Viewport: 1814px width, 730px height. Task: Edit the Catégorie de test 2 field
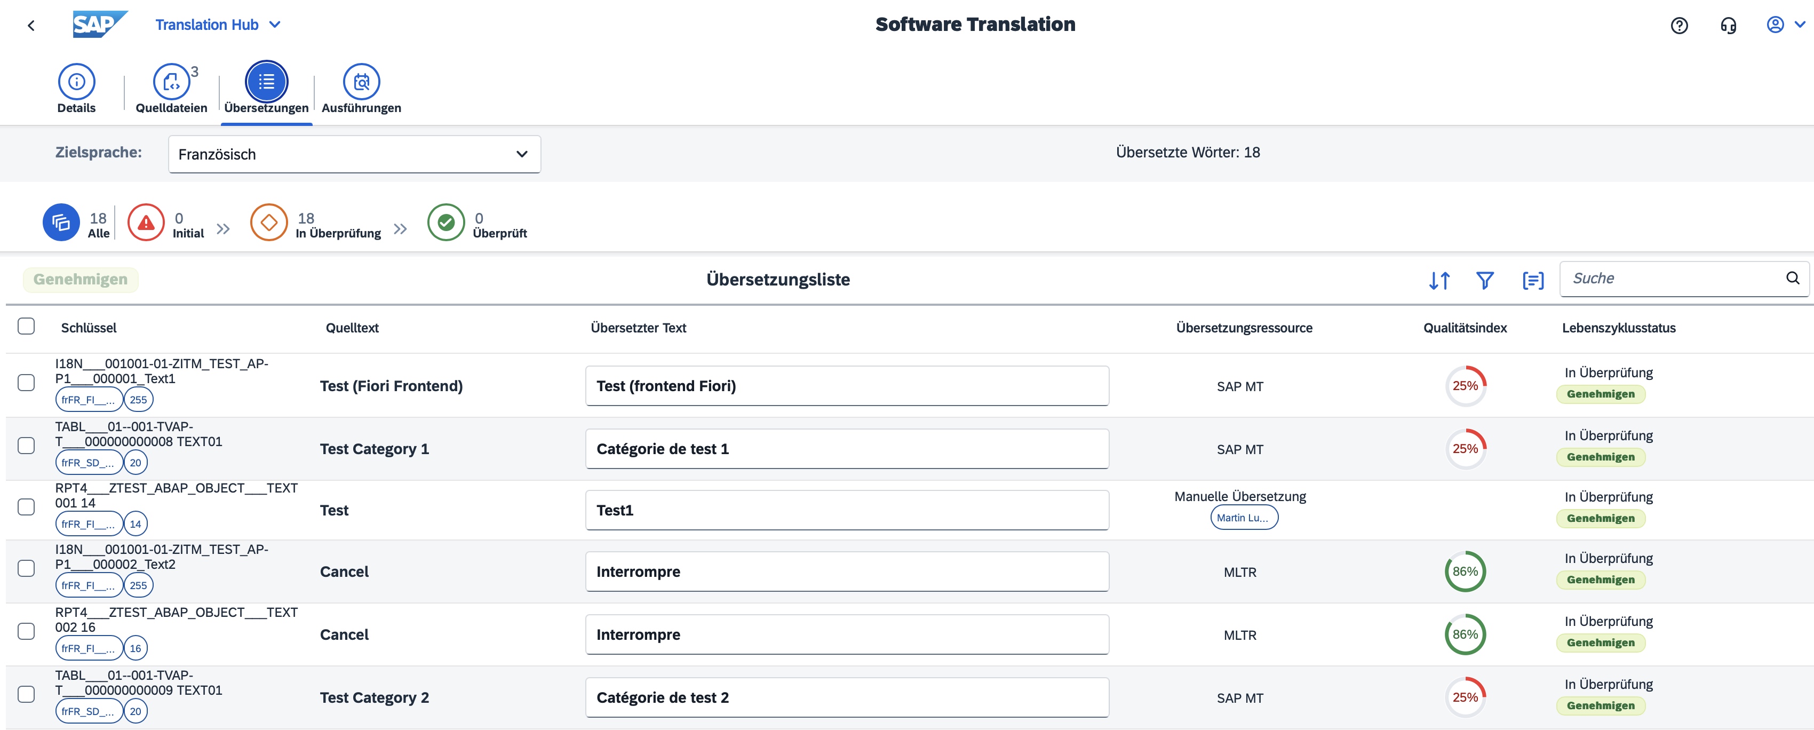point(847,697)
